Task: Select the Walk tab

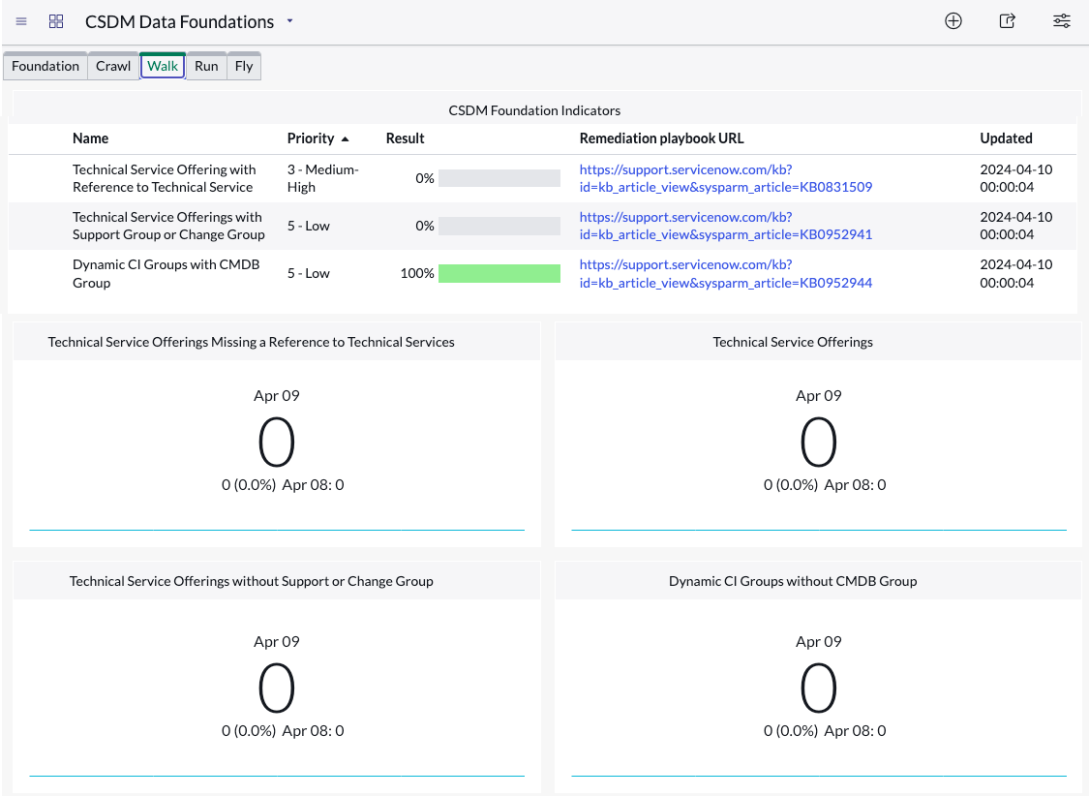Action: [x=163, y=66]
